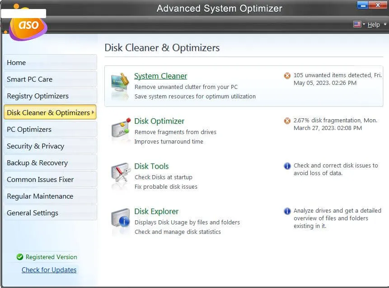Open the toolbar options arrow right of Help

(x=385, y=24)
